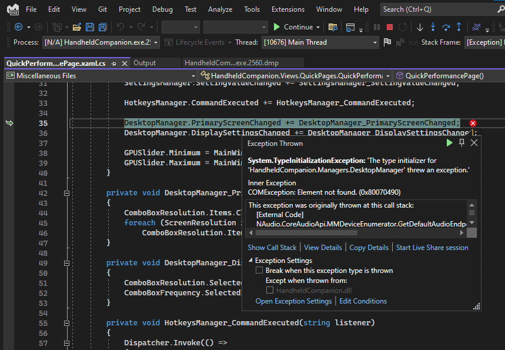Image resolution: width=505 pixels, height=350 pixels.
Task: Collapse the DesktopManager_PrimaryScreenChanged method at line 42
Action: coord(66,193)
